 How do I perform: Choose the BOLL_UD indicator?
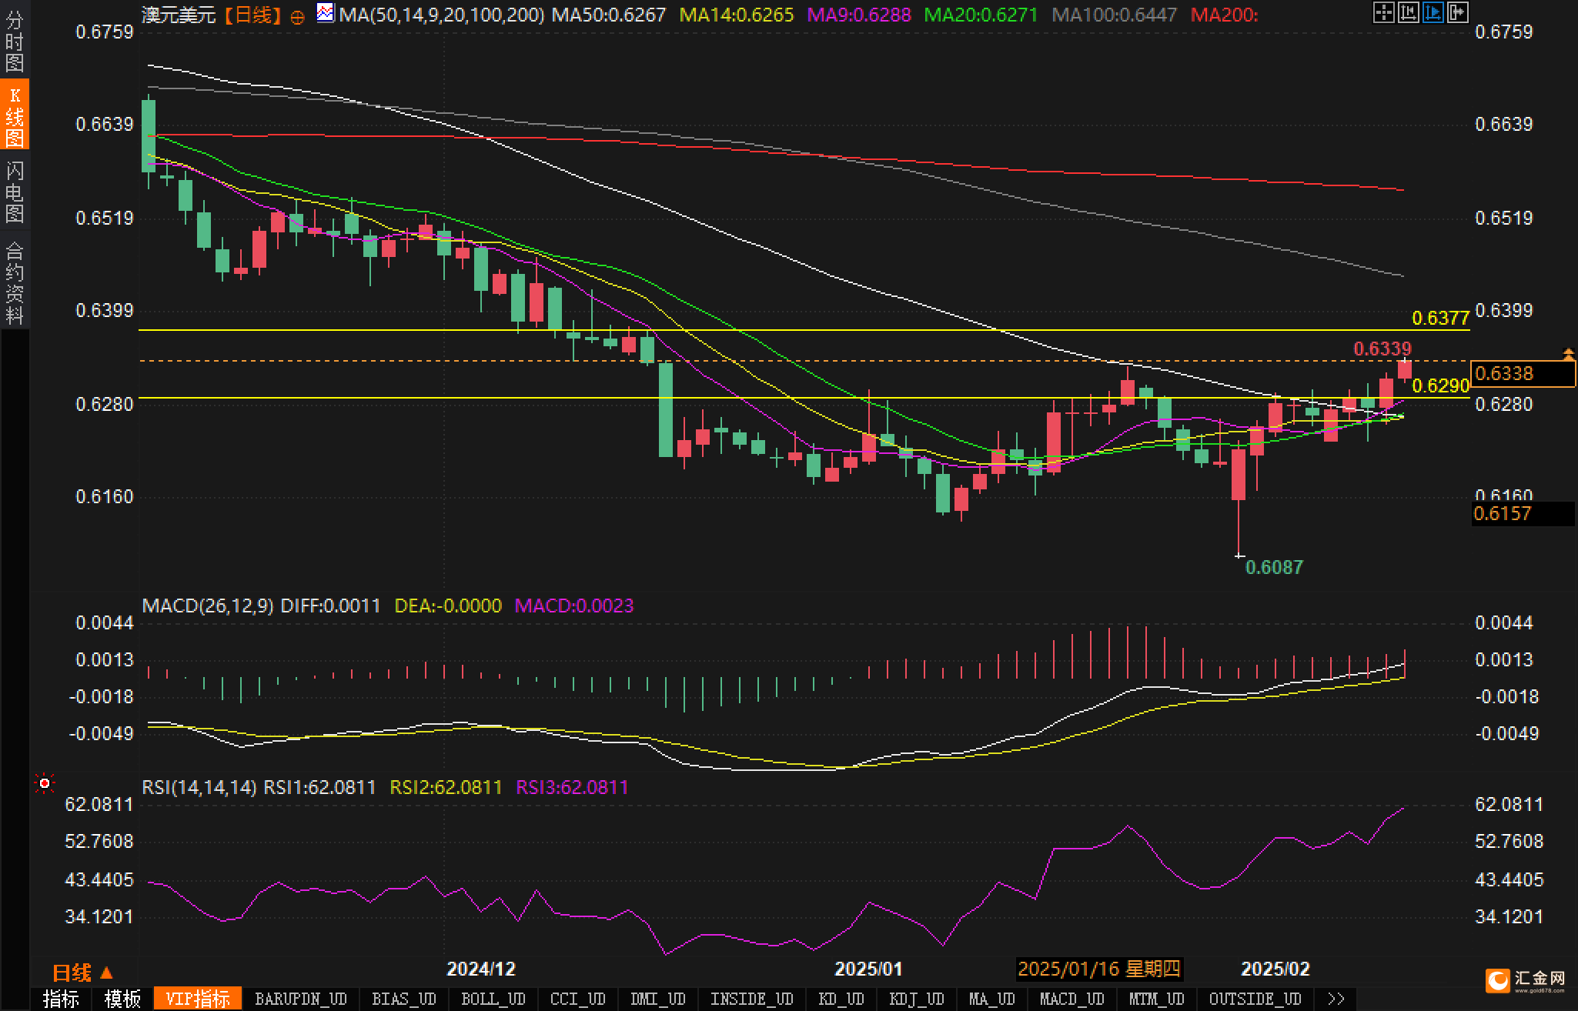pos(493,999)
